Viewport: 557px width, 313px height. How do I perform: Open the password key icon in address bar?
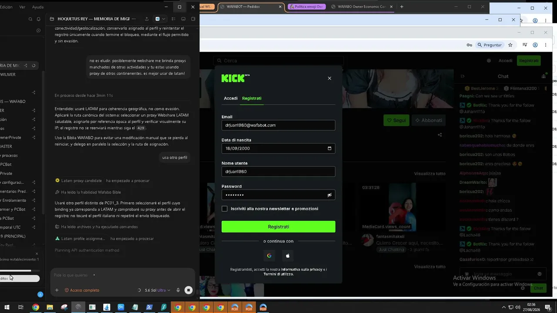pyautogui.click(x=470, y=45)
